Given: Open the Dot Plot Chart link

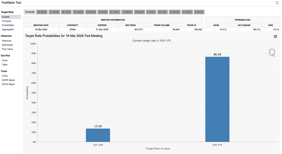Looking at the screenshot, I should (x=5, y=60).
